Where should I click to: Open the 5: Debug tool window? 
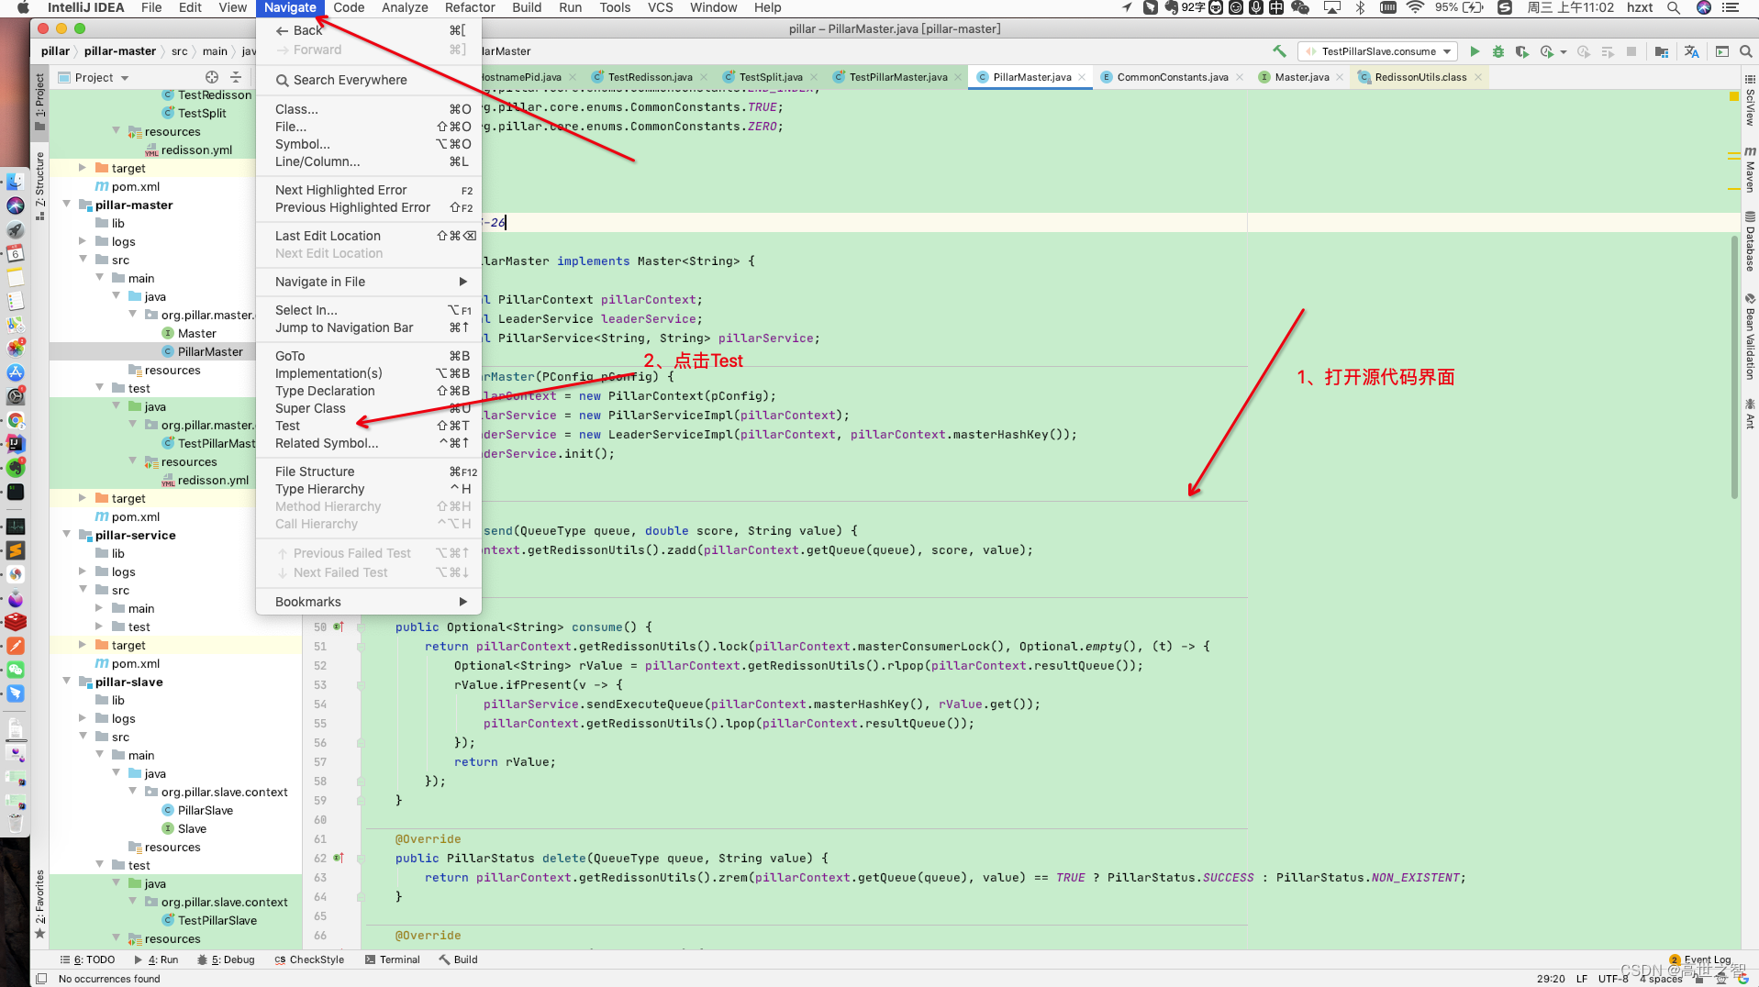227,959
